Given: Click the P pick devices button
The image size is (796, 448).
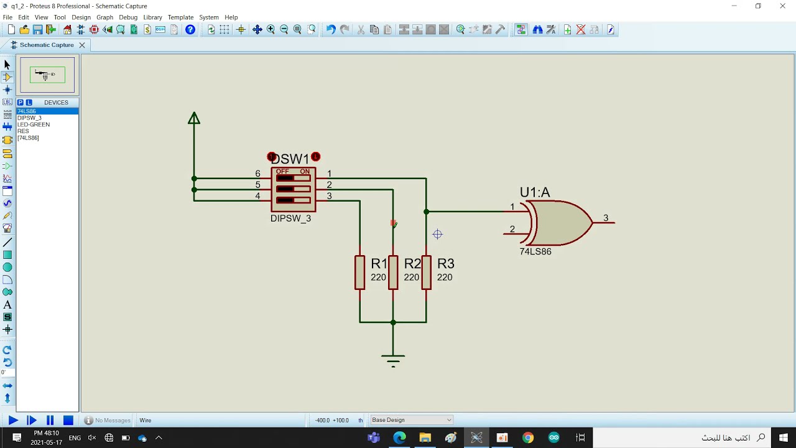Looking at the screenshot, I should pyautogui.click(x=21, y=103).
